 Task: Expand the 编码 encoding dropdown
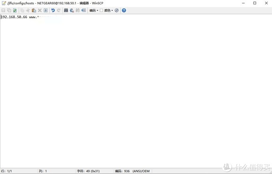(x=94, y=10)
